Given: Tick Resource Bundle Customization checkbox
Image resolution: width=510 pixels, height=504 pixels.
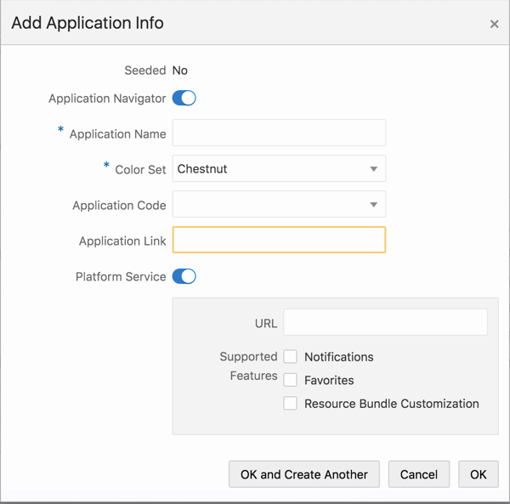Looking at the screenshot, I should coord(291,404).
